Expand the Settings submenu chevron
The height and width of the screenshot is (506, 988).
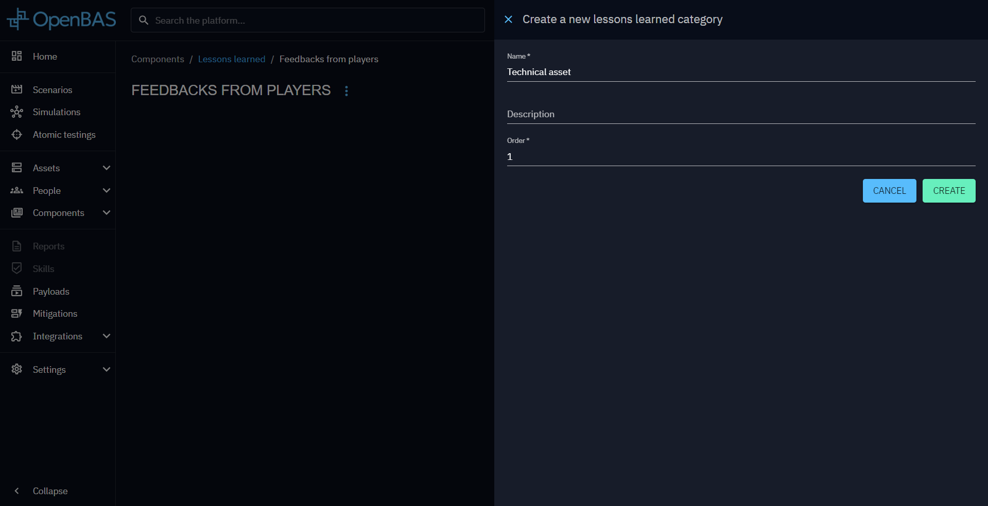point(107,370)
